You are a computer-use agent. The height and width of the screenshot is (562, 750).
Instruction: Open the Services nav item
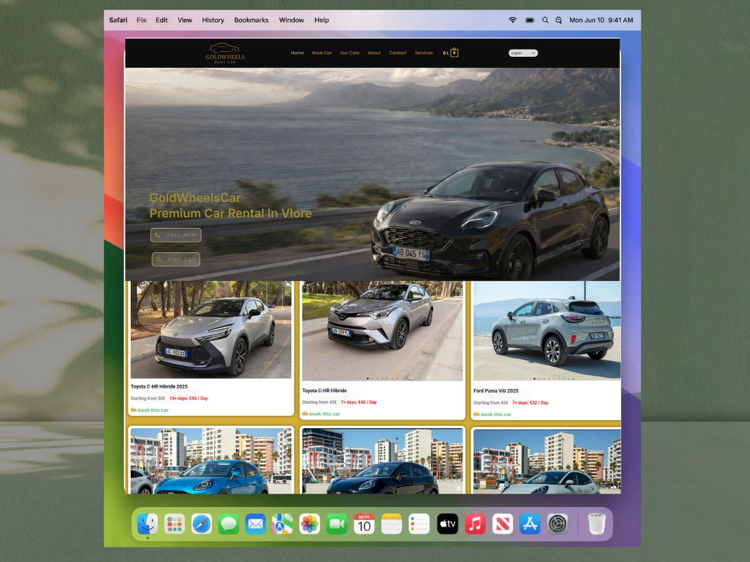(424, 53)
